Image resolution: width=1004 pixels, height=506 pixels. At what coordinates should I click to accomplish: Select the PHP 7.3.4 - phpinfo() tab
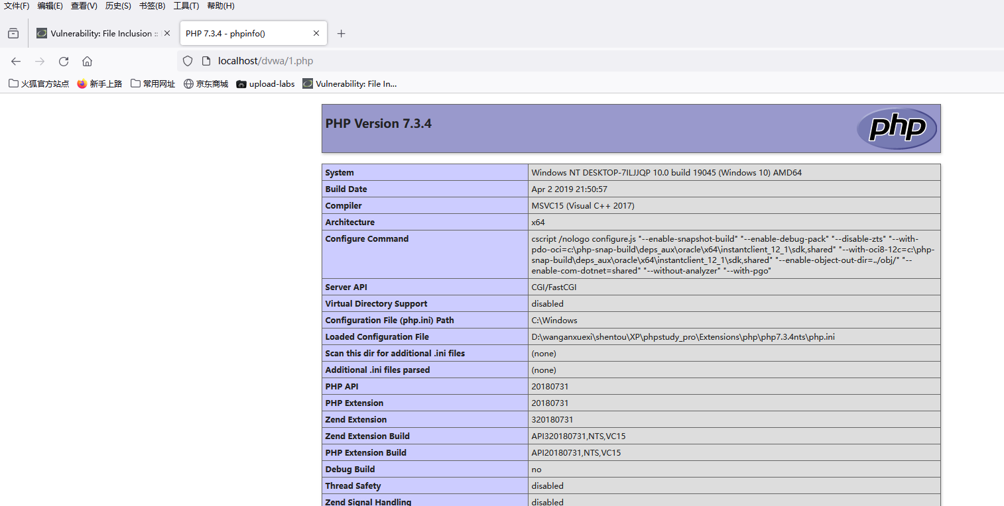(253, 33)
